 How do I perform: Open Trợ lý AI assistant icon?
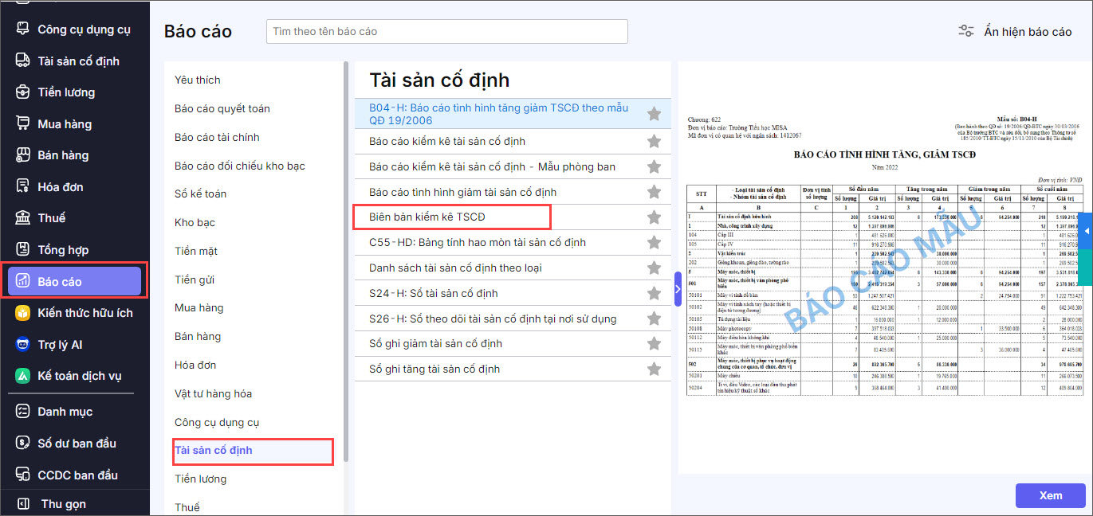click(23, 345)
